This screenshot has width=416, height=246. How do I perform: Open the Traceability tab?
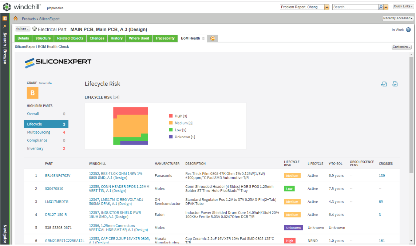point(165,39)
